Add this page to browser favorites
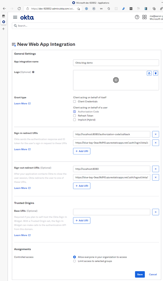This screenshot has height=281, width=163. pos(79,9)
